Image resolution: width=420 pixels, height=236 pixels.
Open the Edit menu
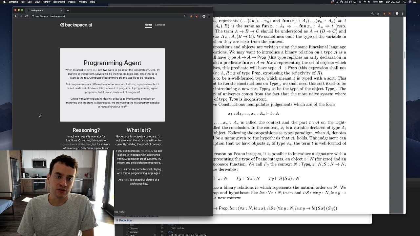pyautogui.click(x=30, y=2)
